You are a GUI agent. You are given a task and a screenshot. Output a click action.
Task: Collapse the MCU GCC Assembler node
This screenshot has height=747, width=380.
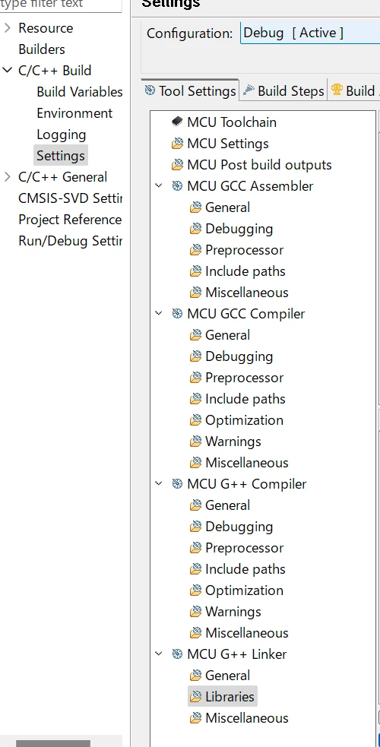click(x=159, y=185)
